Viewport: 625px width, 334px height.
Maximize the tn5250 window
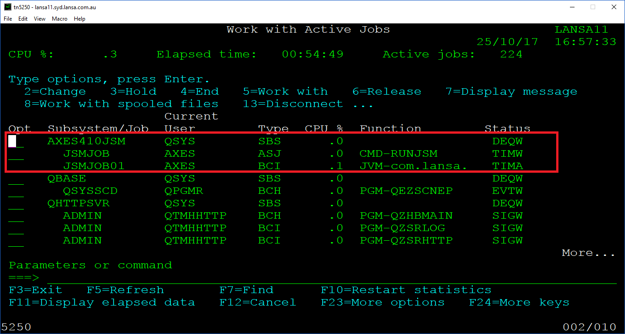click(x=593, y=7)
